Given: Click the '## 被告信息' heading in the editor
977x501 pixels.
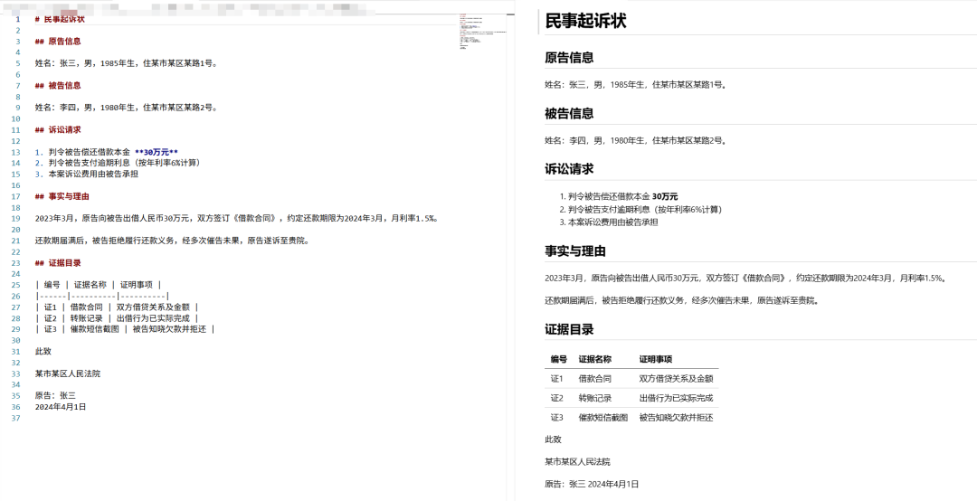Looking at the screenshot, I should pyautogui.click(x=58, y=85).
